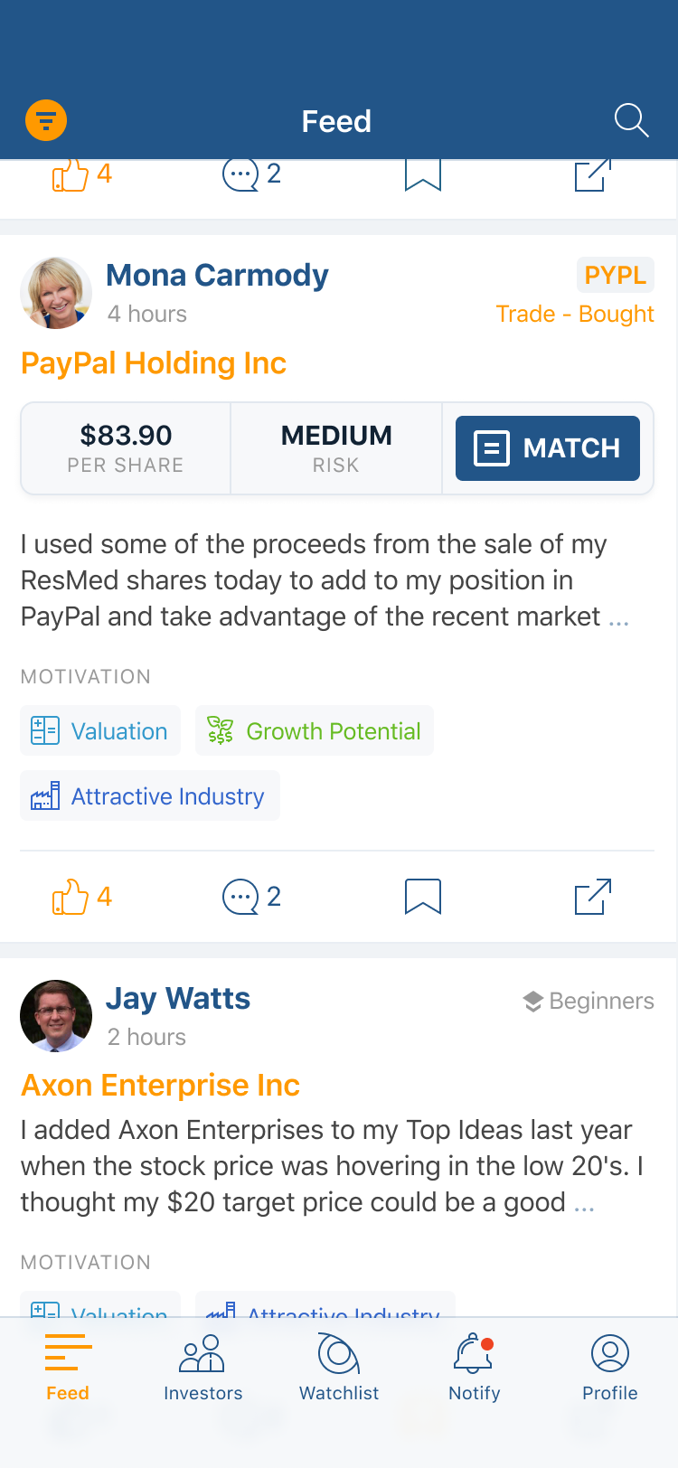Viewport: 678px width, 1468px height.
Task: Open the Notify tab
Action: tap(475, 1367)
